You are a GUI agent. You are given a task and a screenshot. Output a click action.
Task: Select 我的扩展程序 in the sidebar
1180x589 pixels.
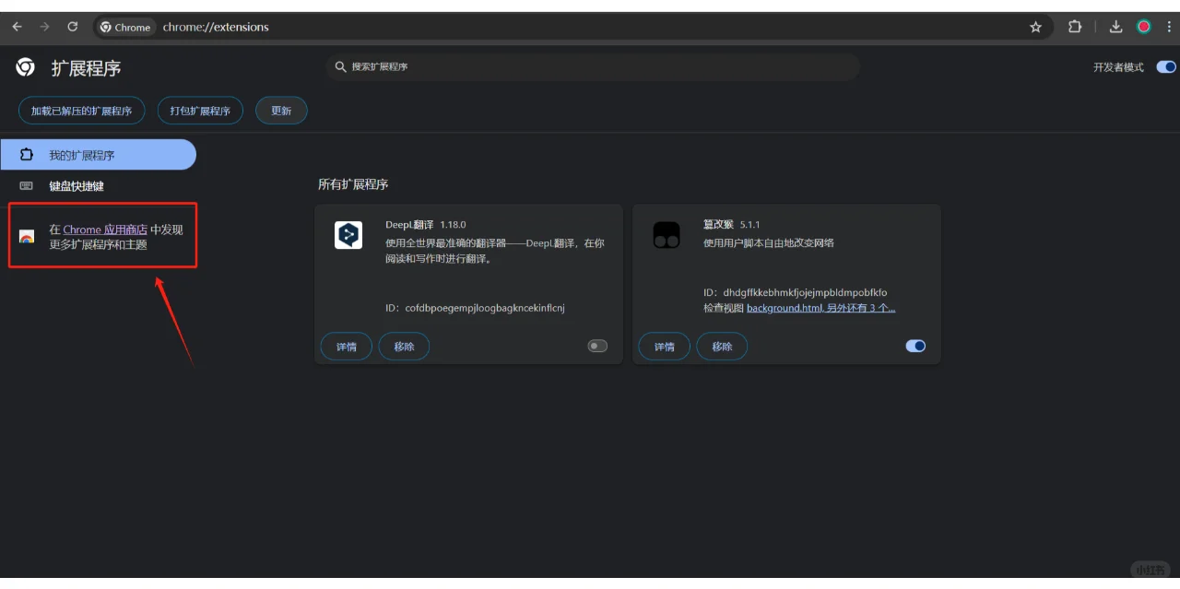click(x=98, y=155)
